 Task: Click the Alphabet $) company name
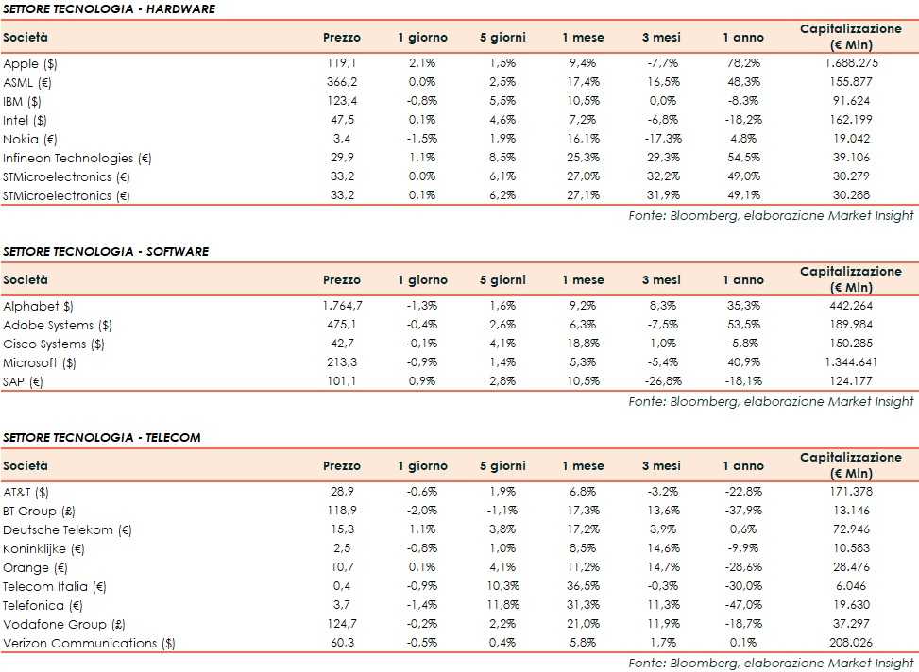(38, 306)
